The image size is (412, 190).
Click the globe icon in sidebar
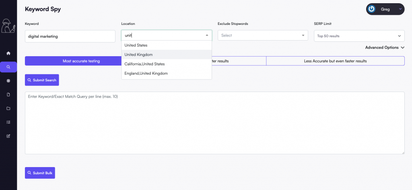tap(8, 81)
